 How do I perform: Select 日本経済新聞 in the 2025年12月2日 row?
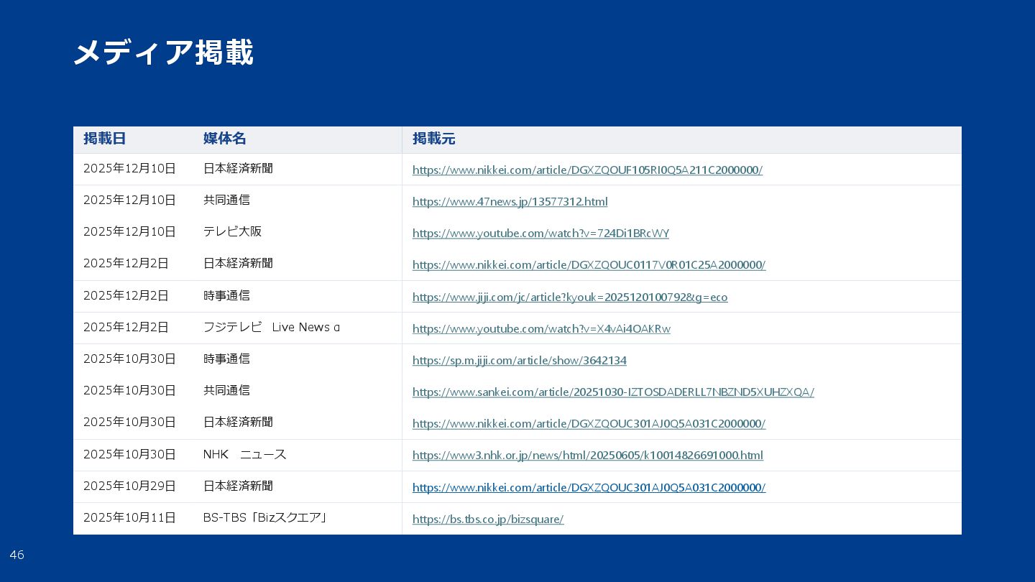(x=238, y=263)
